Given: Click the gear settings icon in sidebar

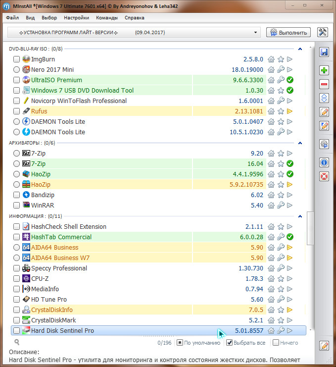Looking at the screenshot, I should tap(324, 144).
